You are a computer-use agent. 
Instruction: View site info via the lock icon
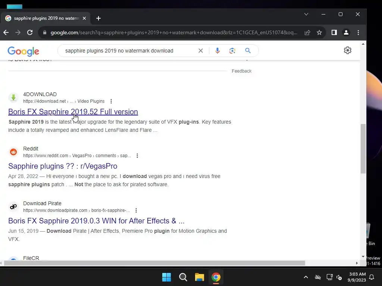(45, 32)
